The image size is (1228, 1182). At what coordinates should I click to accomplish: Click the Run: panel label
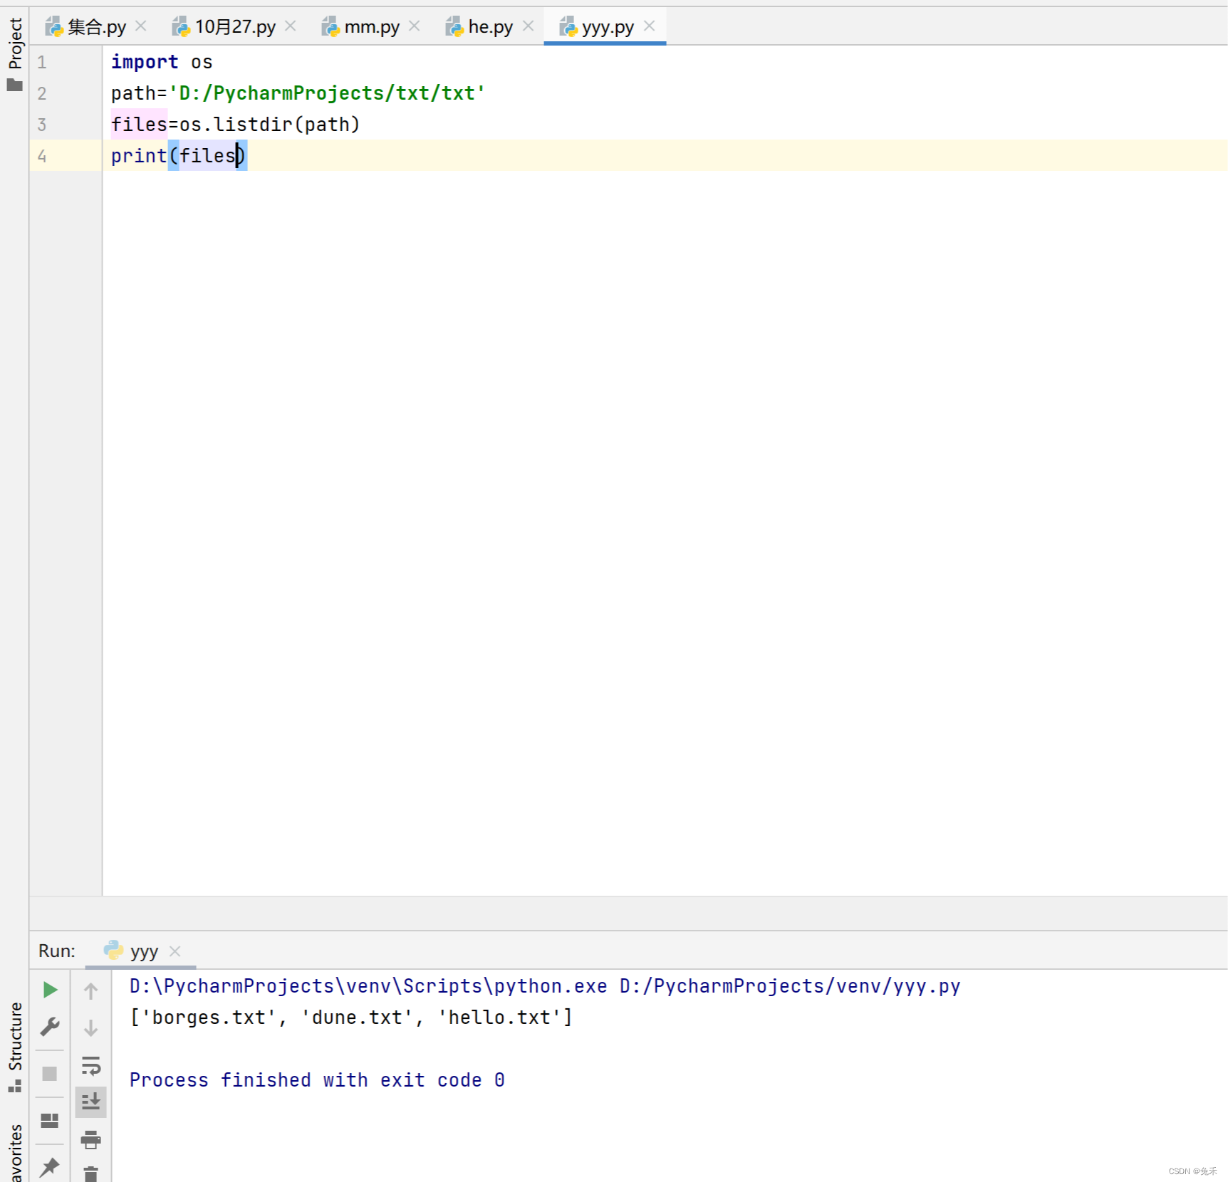[57, 951]
